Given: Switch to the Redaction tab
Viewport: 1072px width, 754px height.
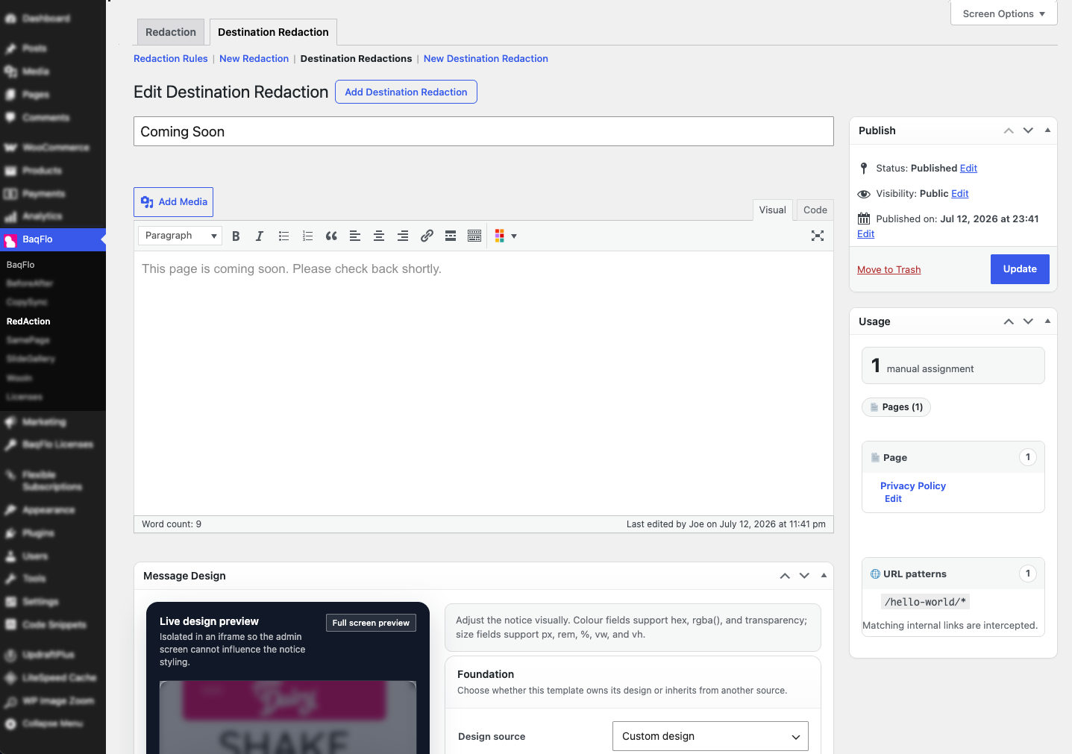Looking at the screenshot, I should [x=171, y=32].
